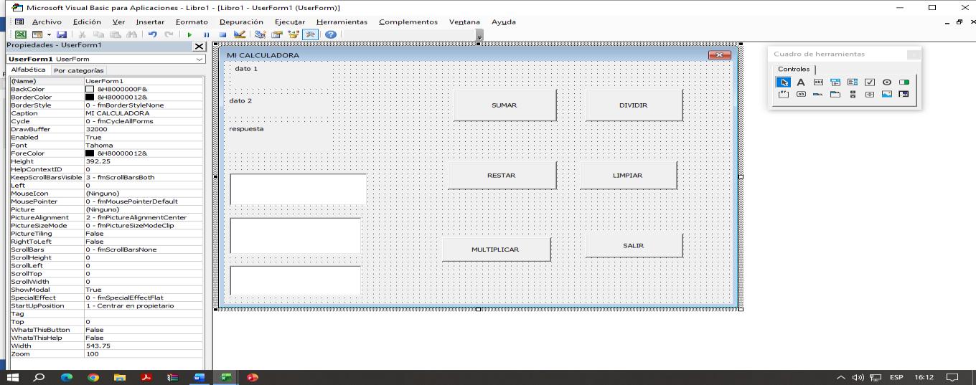The image size is (976, 385).
Task: Open the Herramientas menu
Action: [x=342, y=22]
